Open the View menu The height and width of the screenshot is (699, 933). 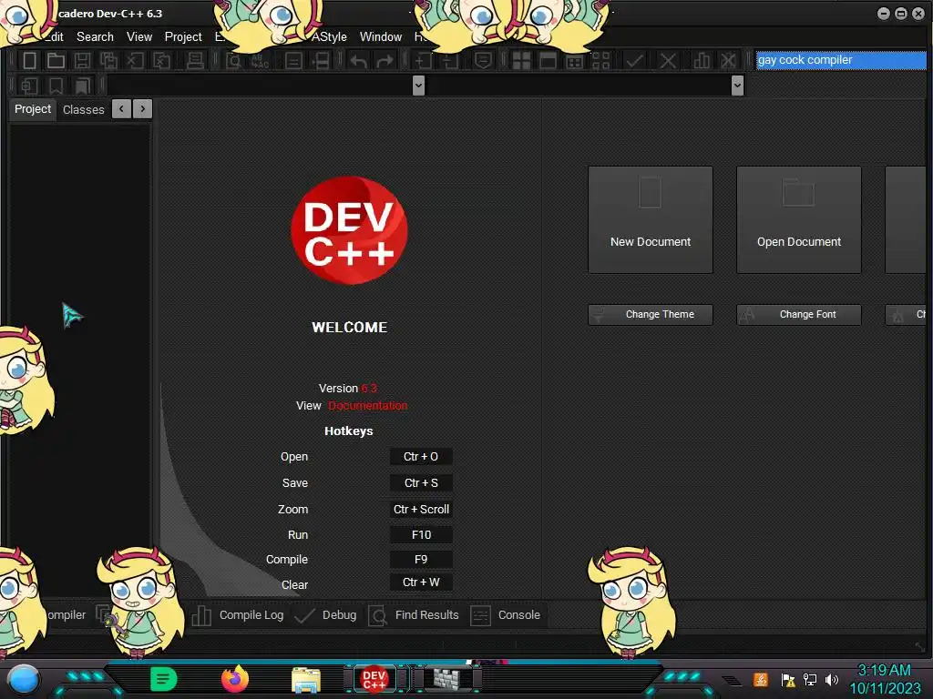(139, 36)
